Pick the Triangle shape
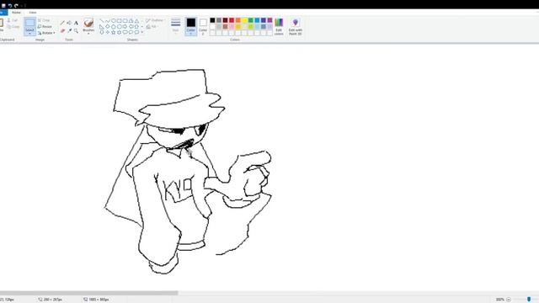The height and width of the screenshot is (303, 539). pyautogui.click(x=136, y=21)
